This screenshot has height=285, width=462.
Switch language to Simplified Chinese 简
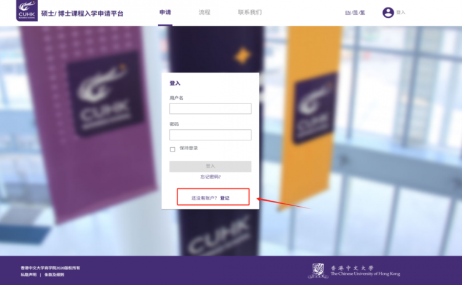(355, 13)
